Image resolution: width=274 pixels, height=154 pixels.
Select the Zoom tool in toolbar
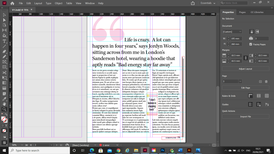coord(4,109)
